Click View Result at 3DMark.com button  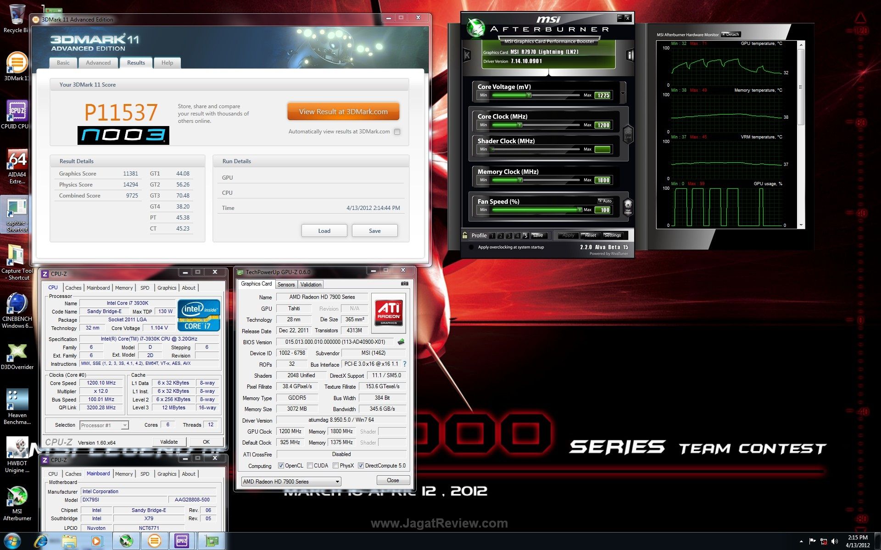(x=343, y=111)
